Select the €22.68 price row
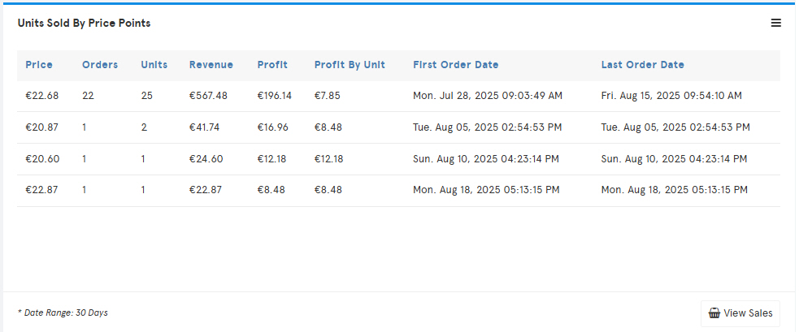 tap(398, 96)
